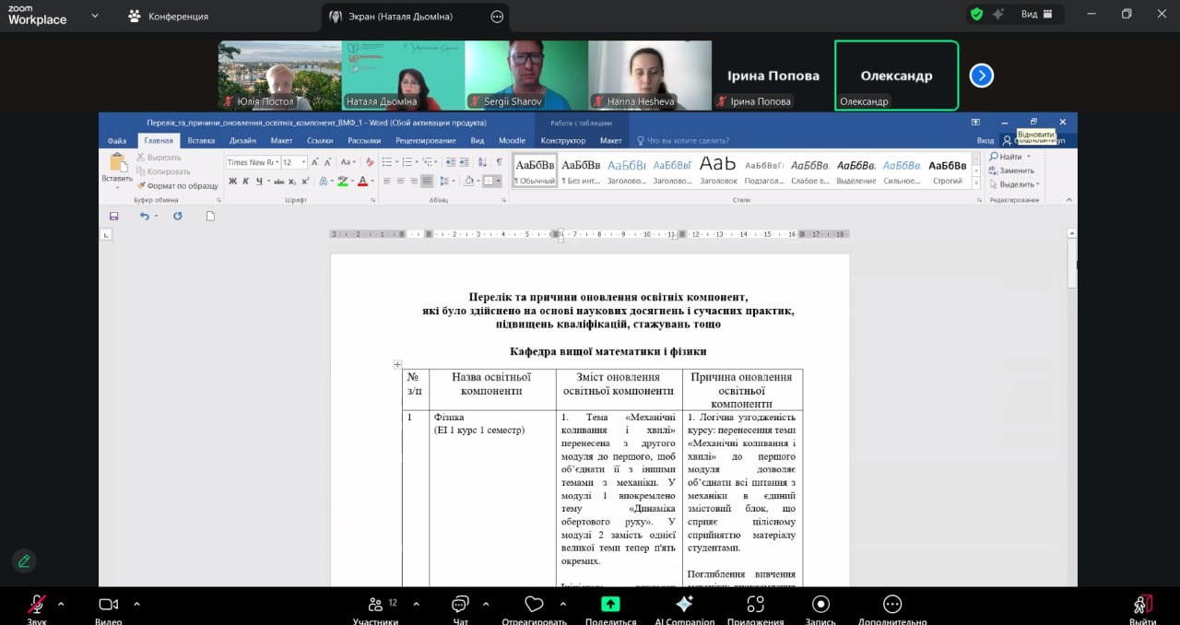Show next participants with the blue arrow

[x=982, y=76]
